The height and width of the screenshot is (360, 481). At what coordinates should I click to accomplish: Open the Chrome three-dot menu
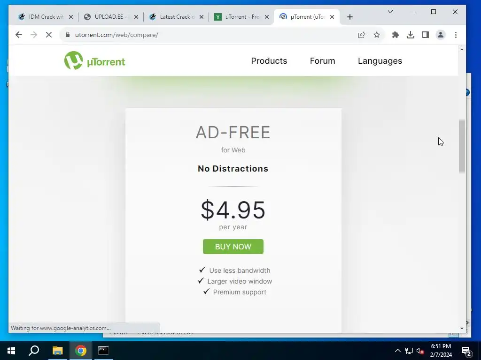(456, 35)
